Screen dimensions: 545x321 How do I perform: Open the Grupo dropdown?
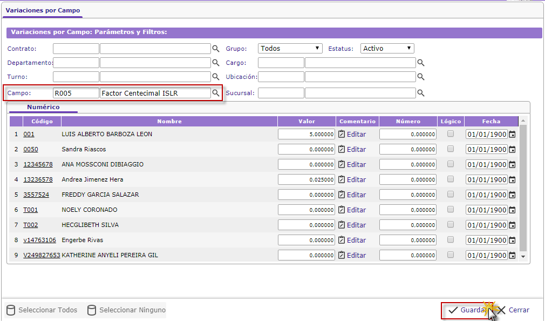(290, 48)
